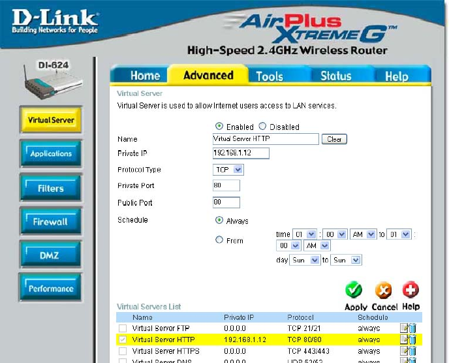449x363 pixels.
Task: Edit the Virtual Server HTTP entry
Action: point(404,339)
